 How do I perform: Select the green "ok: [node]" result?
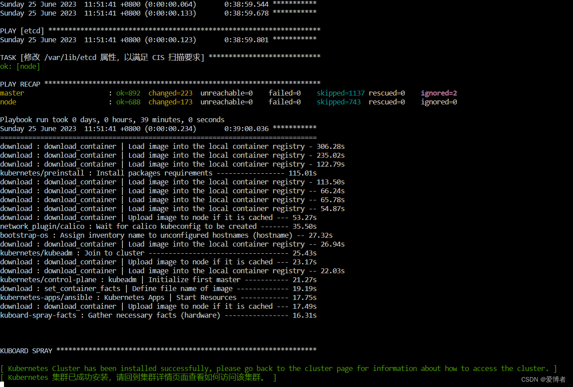pyautogui.click(x=20, y=66)
